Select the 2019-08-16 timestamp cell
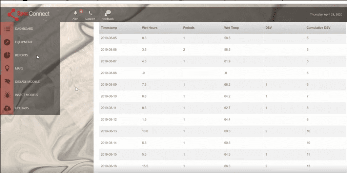The image size is (347, 173). [109, 166]
